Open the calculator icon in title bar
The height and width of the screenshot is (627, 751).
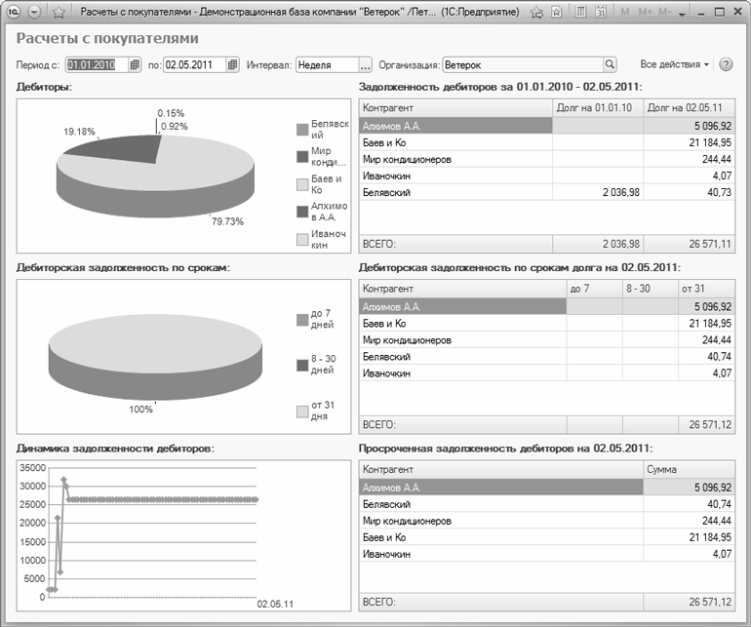(580, 12)
